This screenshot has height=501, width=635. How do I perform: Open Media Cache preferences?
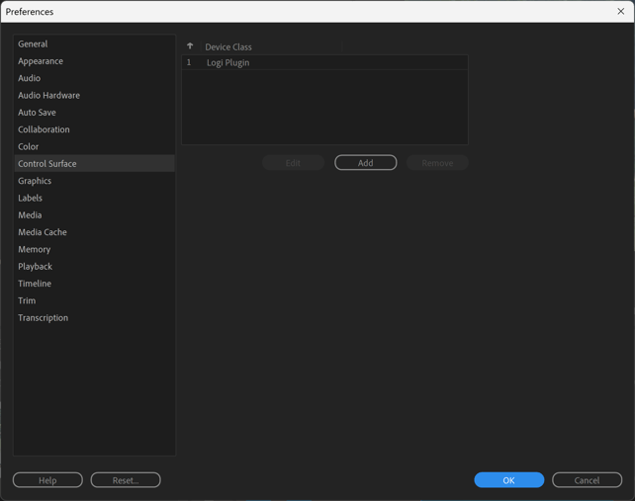tap(43, 232)
